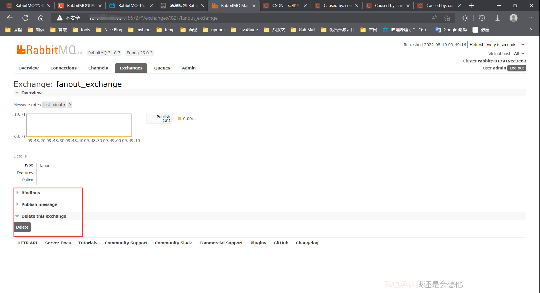This screenshot has height=293, width=540.
Task: Open the Nice Blog bookmark folder
Action: point(109,30)
